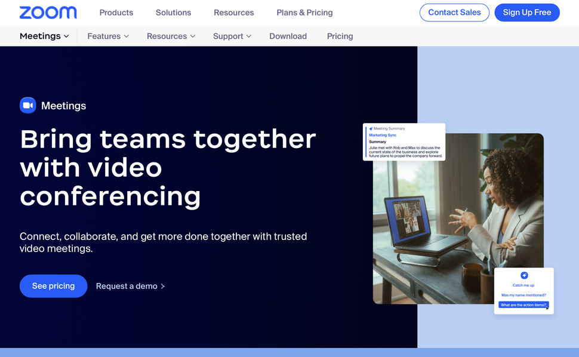Click the blue Meetings camera icon
Screen dimensions: 579x357
click(x=27, y=105)
